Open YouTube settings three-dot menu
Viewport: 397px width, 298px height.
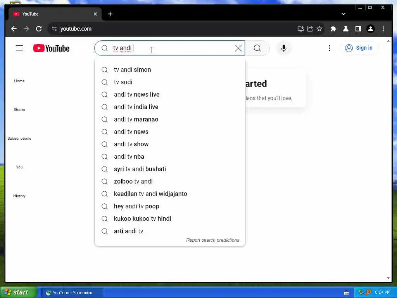tap(330, 48)
